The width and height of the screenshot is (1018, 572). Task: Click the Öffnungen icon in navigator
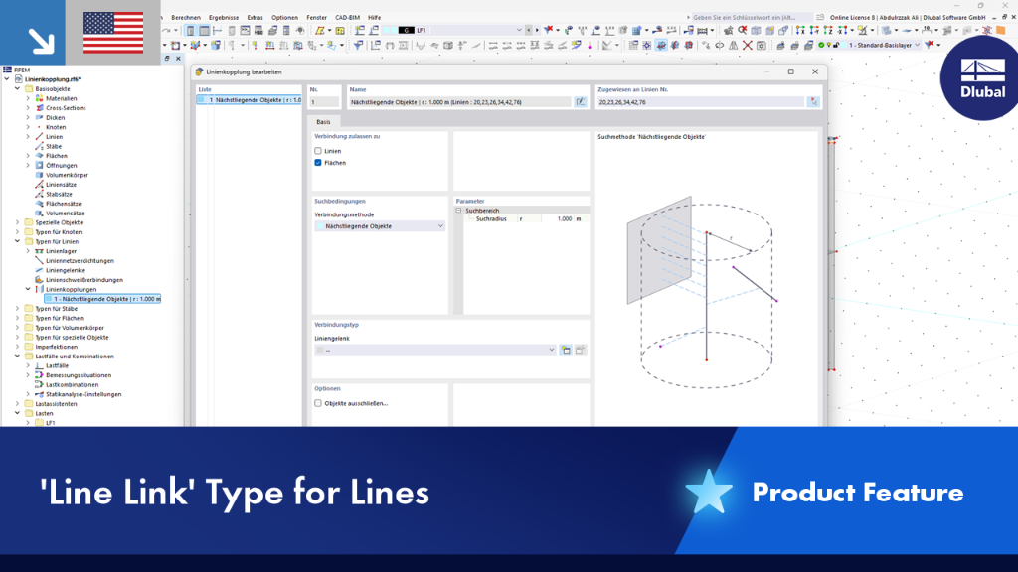tap(39, 166)
